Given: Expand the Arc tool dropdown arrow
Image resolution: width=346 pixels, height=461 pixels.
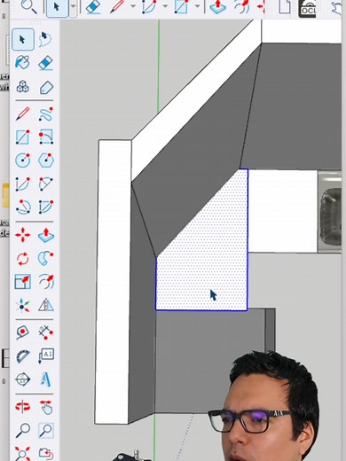Looking at the screenshot, I should (x=165, y=6).
